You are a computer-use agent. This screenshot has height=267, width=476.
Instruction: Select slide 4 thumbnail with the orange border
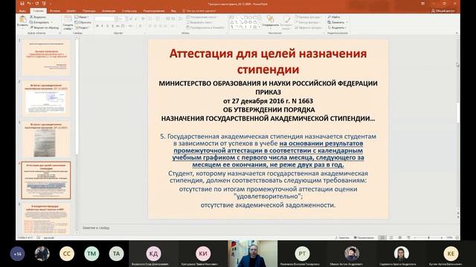pos(46,180)
